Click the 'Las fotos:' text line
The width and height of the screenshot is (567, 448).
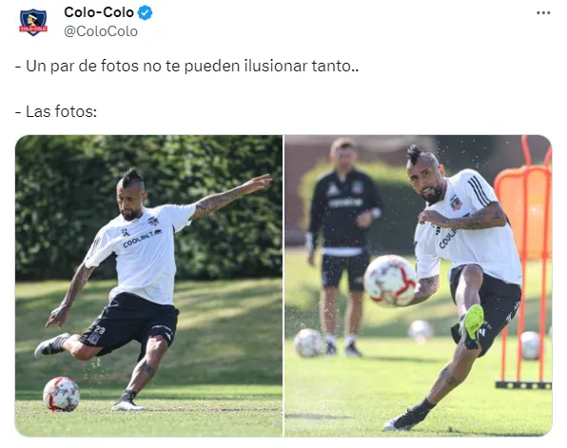click(x=56, y=111)
